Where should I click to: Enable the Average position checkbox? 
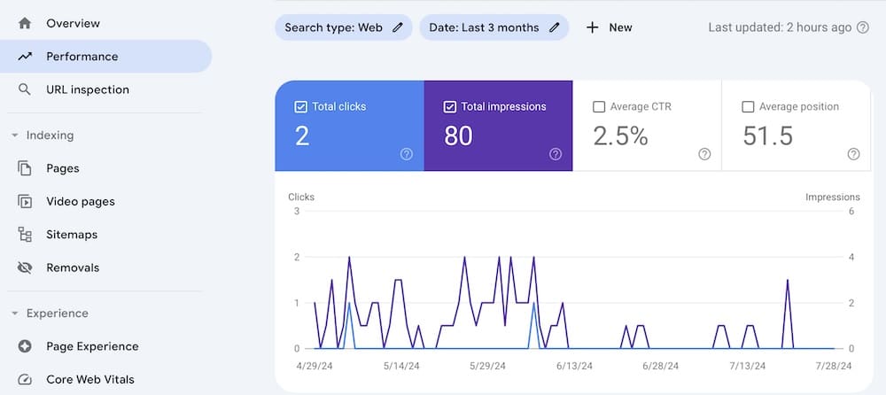(748, 107)
